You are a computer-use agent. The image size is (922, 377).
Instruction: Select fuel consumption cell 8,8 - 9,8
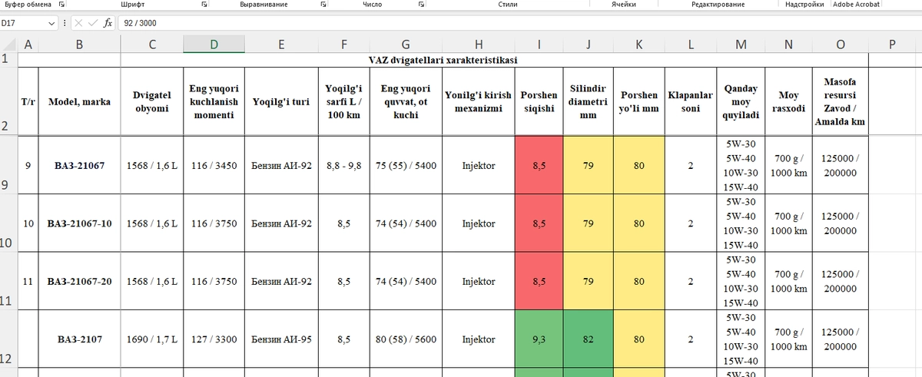[344, 165]
